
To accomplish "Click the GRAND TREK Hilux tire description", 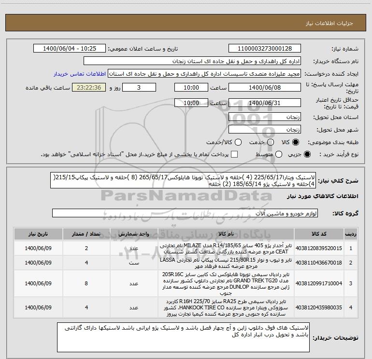I will point(226,283).
